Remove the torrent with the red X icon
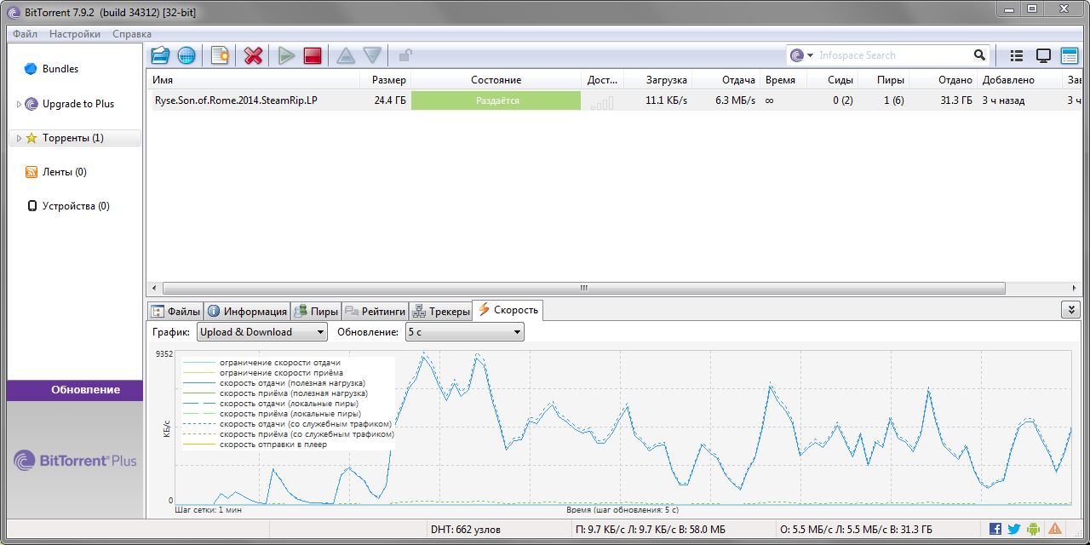 (253, 55)
